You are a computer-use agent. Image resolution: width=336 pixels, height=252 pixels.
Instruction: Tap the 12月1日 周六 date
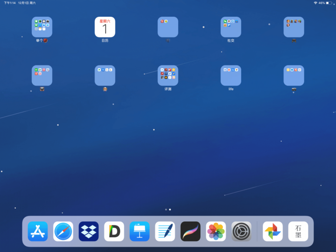pyautogui.click(x=27, y=3)
